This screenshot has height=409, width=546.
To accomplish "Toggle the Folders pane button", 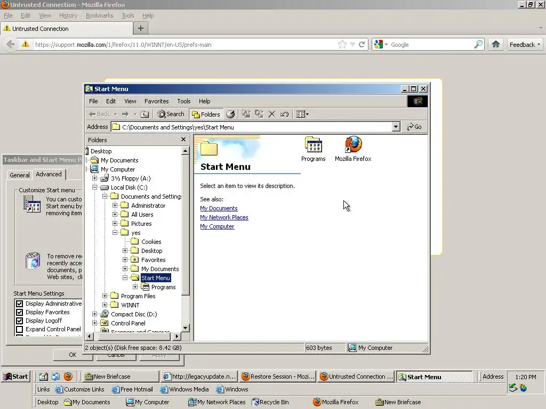I will [206, 114].
